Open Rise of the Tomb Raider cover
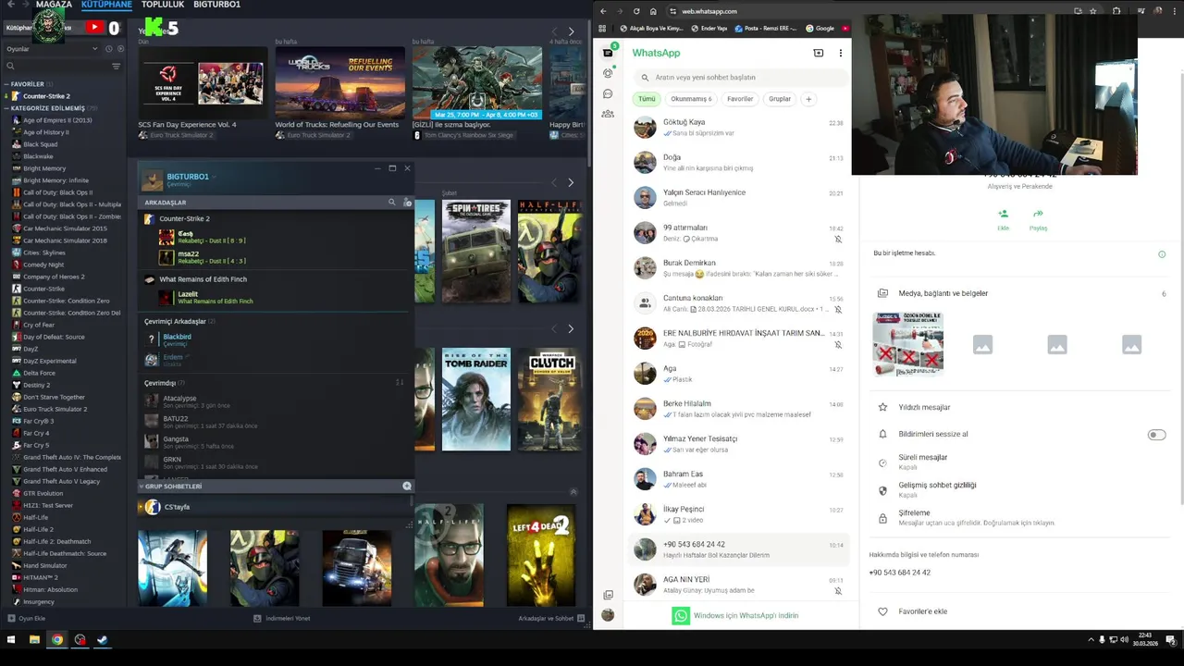 click(475, 399)
